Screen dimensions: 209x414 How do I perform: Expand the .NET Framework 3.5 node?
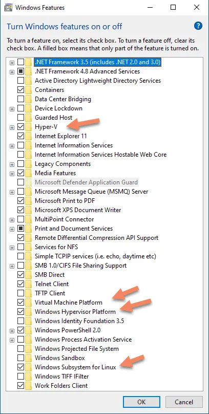coord(12,63)
